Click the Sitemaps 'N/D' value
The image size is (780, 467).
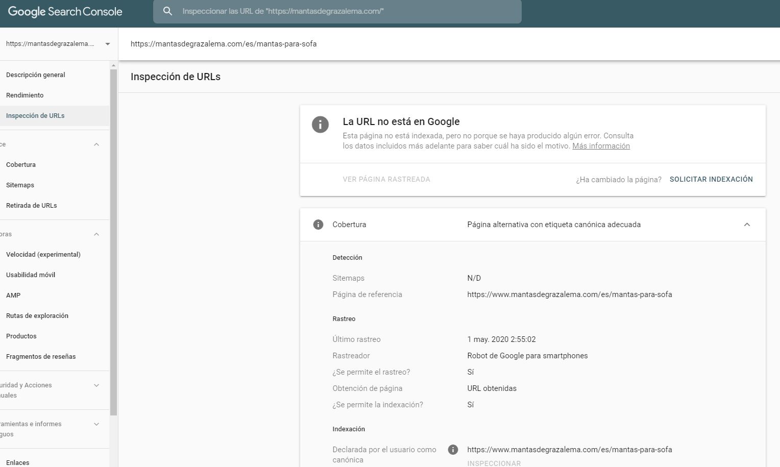click(474, 278)
